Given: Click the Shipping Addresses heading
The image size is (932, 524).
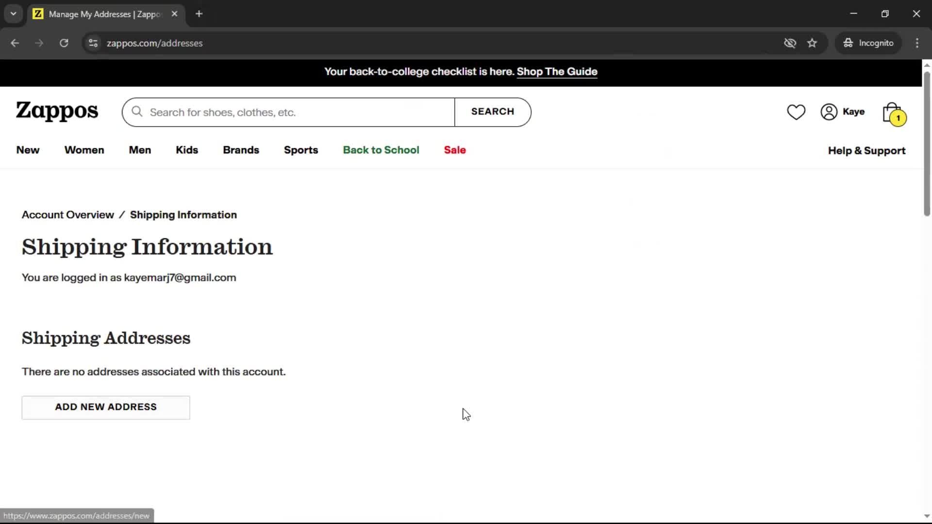Looking at the screenshot, I should click(106, 338).
